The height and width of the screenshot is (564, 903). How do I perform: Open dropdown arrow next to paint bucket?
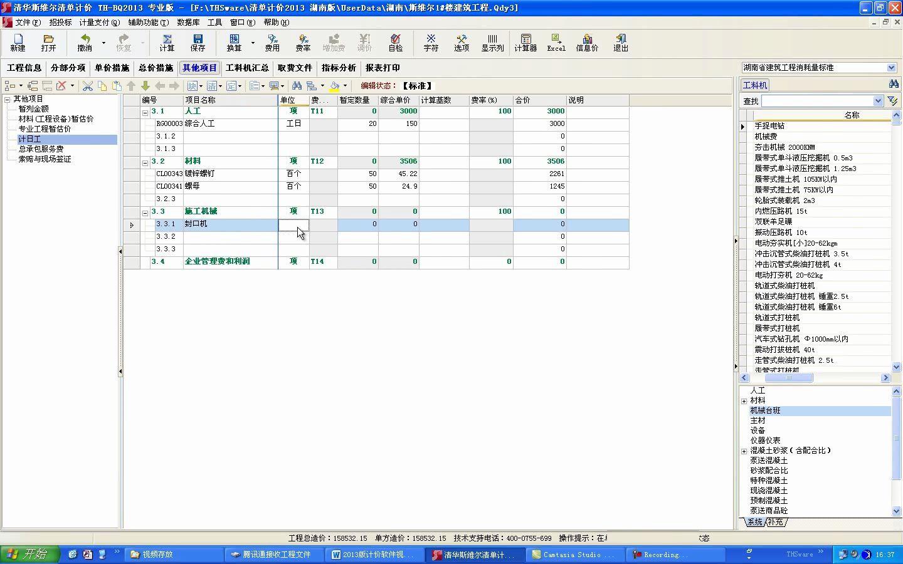click(345, 86)
